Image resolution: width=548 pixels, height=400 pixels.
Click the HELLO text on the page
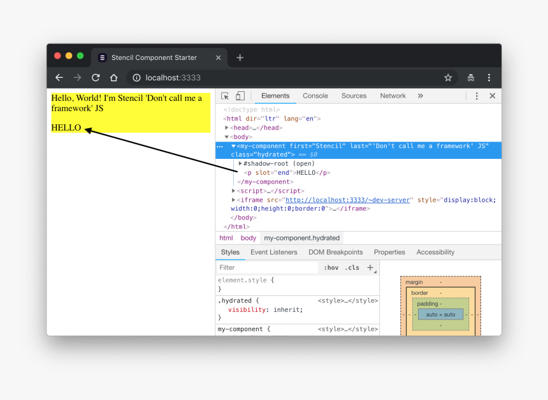66,128
